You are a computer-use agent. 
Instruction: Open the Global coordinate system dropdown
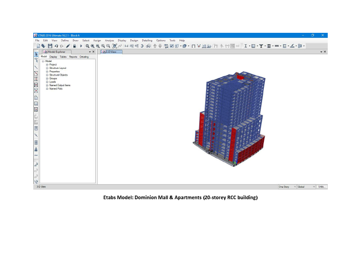tap(306, 187)
